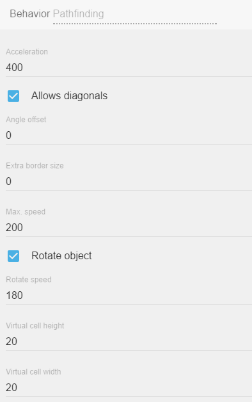Click the Behavior header label
Screen dimensions: 252x402
(x=29, y=14)
